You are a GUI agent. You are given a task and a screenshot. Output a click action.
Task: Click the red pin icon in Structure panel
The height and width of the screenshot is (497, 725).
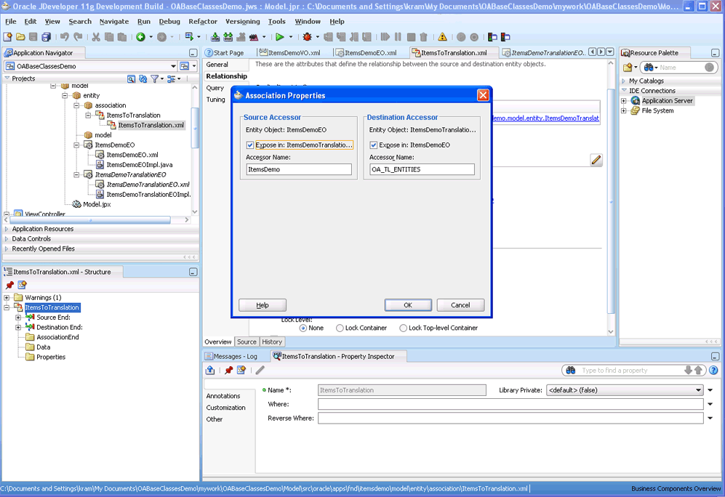9,285
